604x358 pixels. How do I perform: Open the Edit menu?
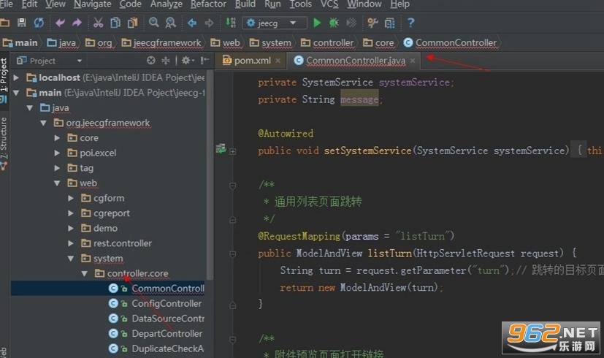point(30,4)
